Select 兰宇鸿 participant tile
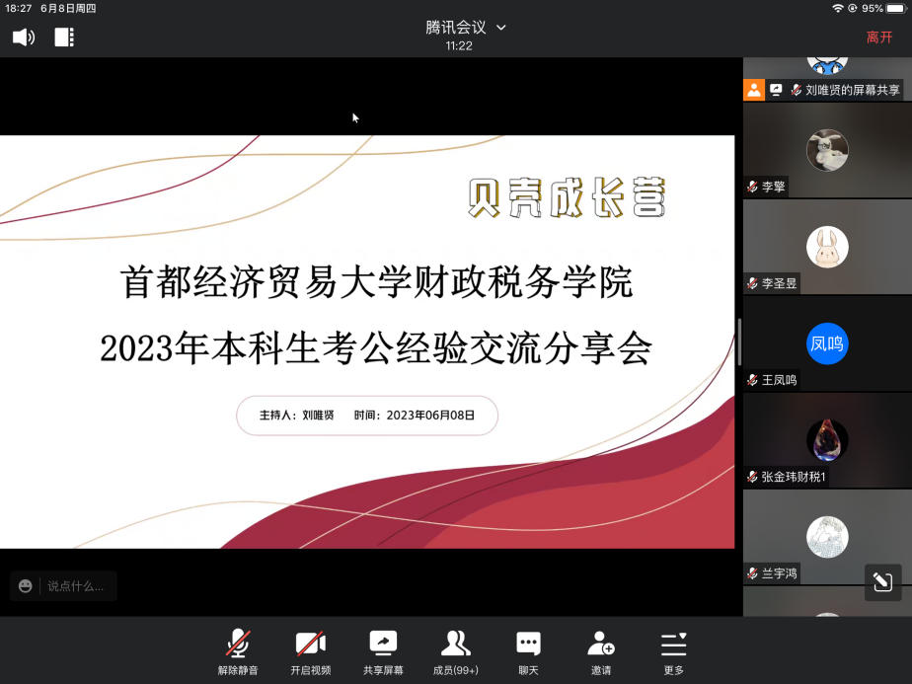 (x=827, y=536)
